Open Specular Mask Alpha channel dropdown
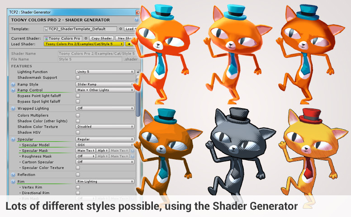 (x=103, y=151)
